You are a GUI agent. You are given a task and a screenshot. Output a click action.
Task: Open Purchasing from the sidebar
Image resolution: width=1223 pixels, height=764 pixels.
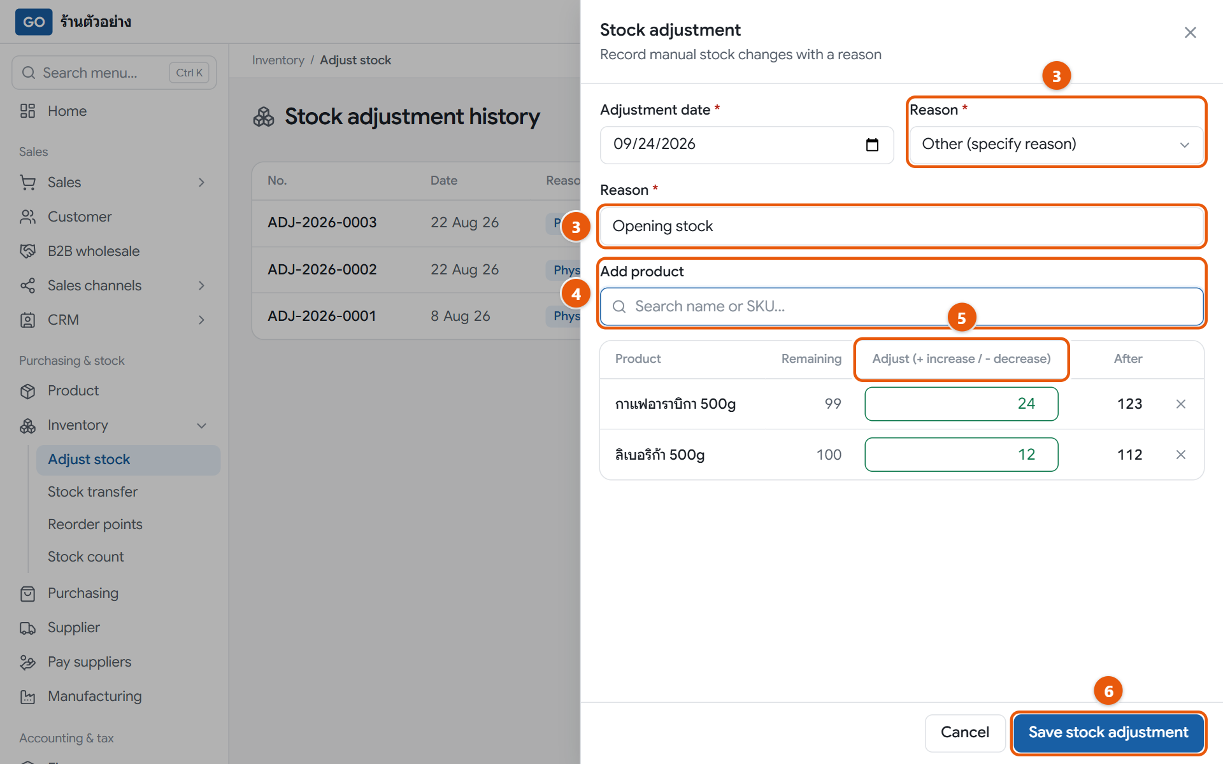click(x=83, y=593)
